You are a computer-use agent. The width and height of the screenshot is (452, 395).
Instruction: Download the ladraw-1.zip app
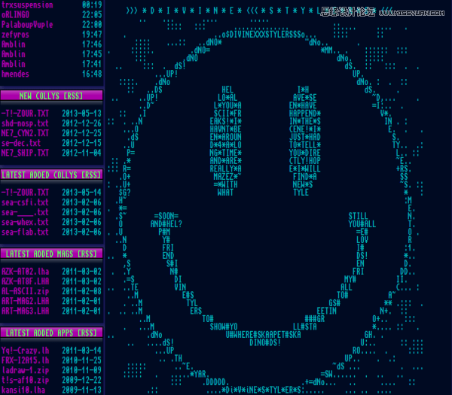click(x=25, y=370)
